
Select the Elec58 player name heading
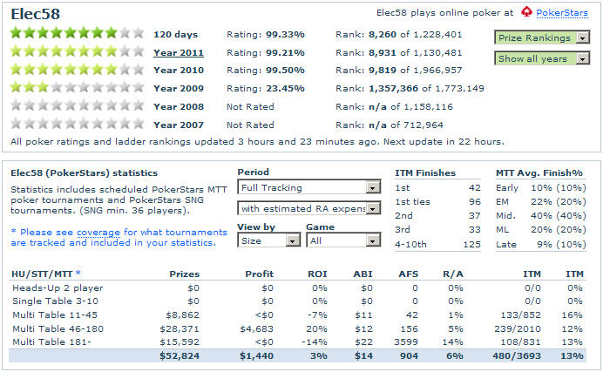pos(36,14)
